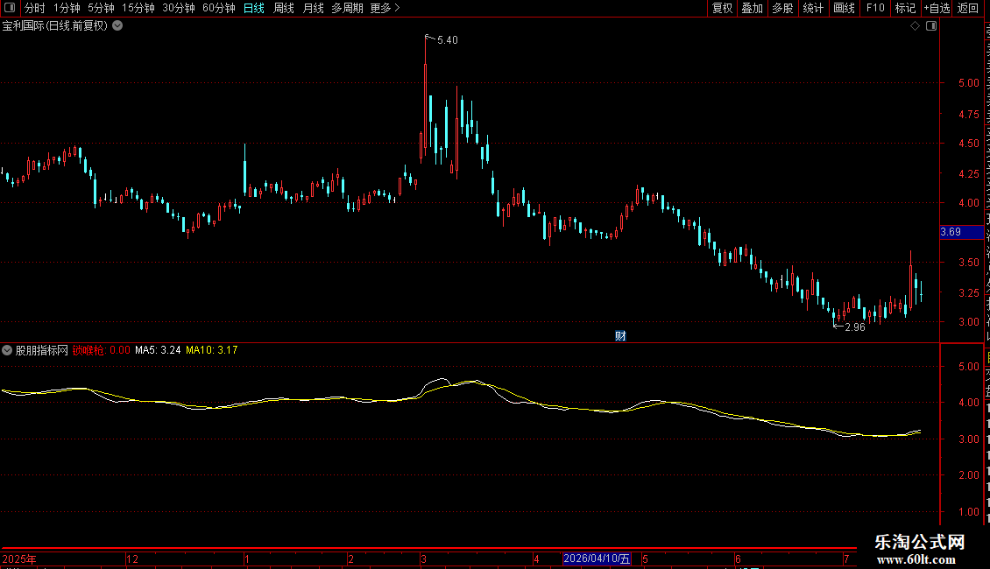This screenshot has width=990, height=569.
Task: Click the 返回 back button
Action: pyautogui.click(x=967, y=8)
